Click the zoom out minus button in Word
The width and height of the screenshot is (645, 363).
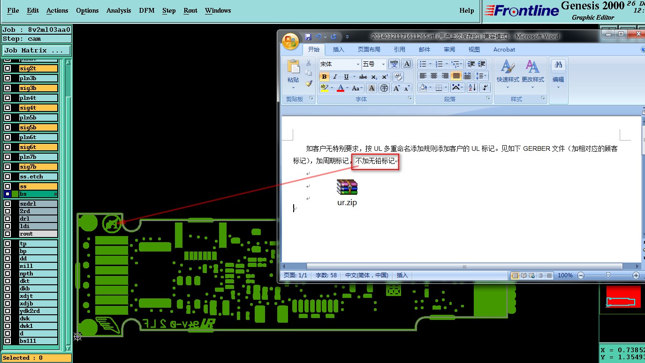pyautogui.click(x=581, y=275)
